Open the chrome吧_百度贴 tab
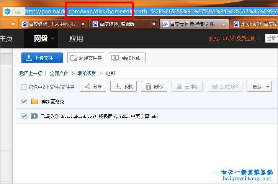 tap(254, 24)
